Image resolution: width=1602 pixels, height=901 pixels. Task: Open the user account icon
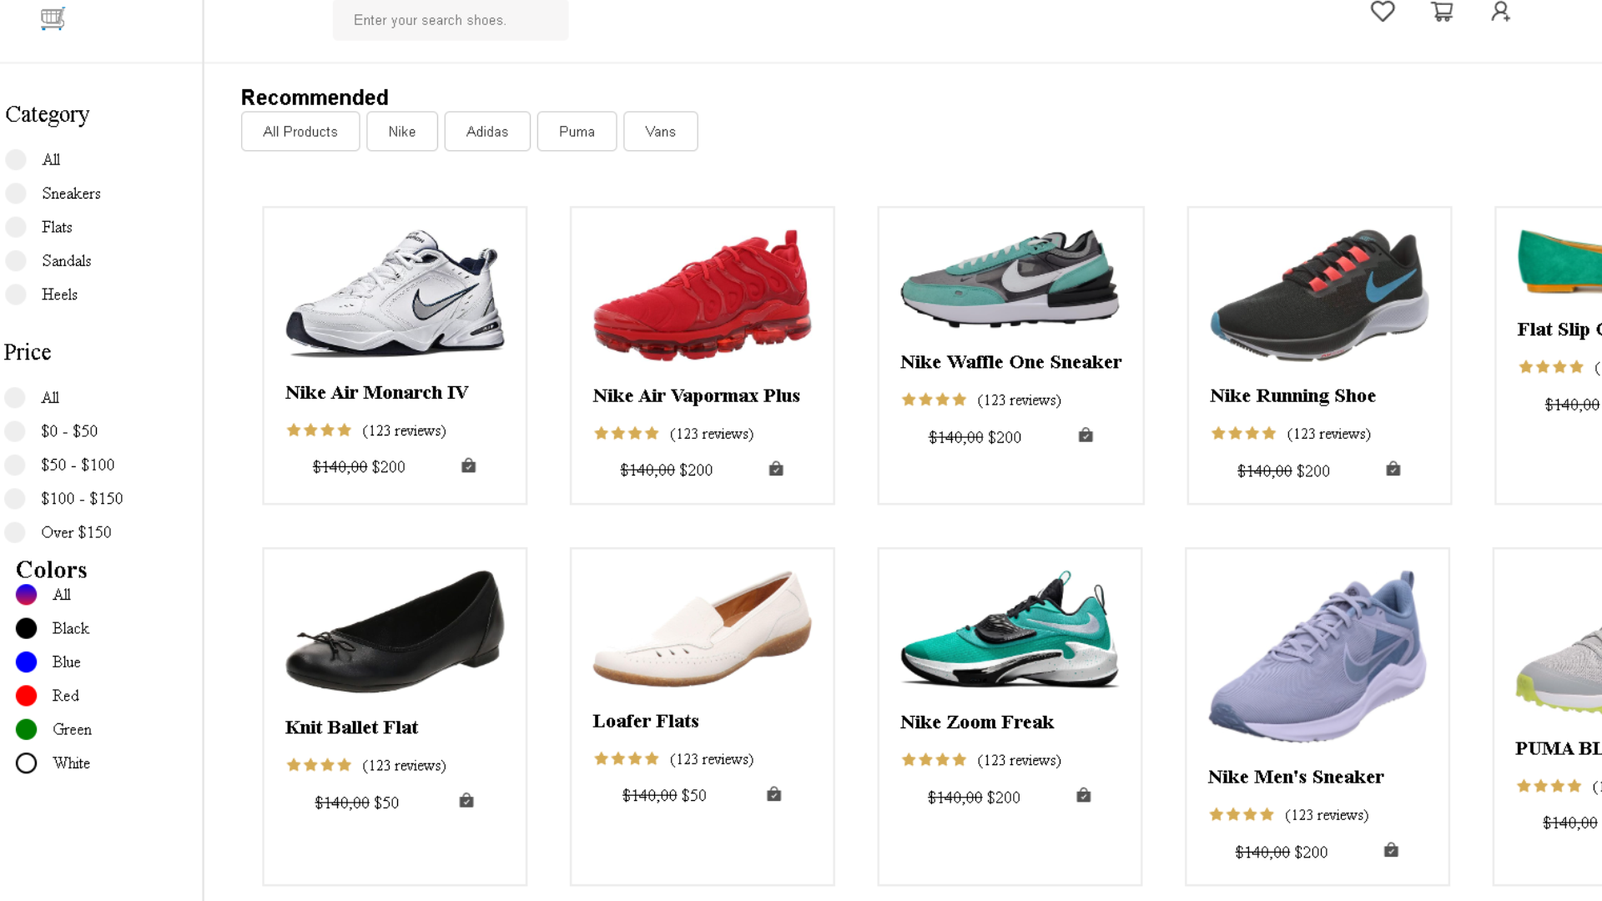1501,12
